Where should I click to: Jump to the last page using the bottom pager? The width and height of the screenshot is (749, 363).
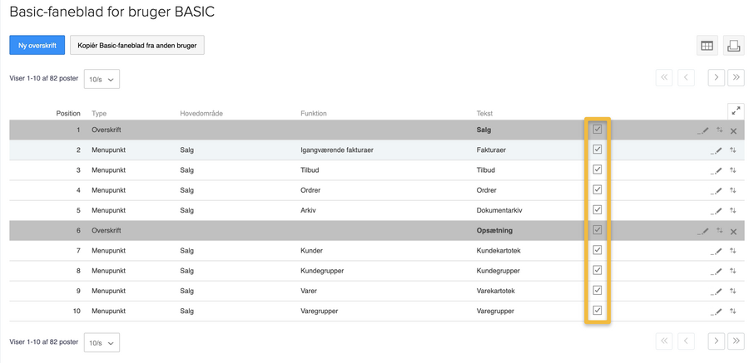click(x=736, y=341)
